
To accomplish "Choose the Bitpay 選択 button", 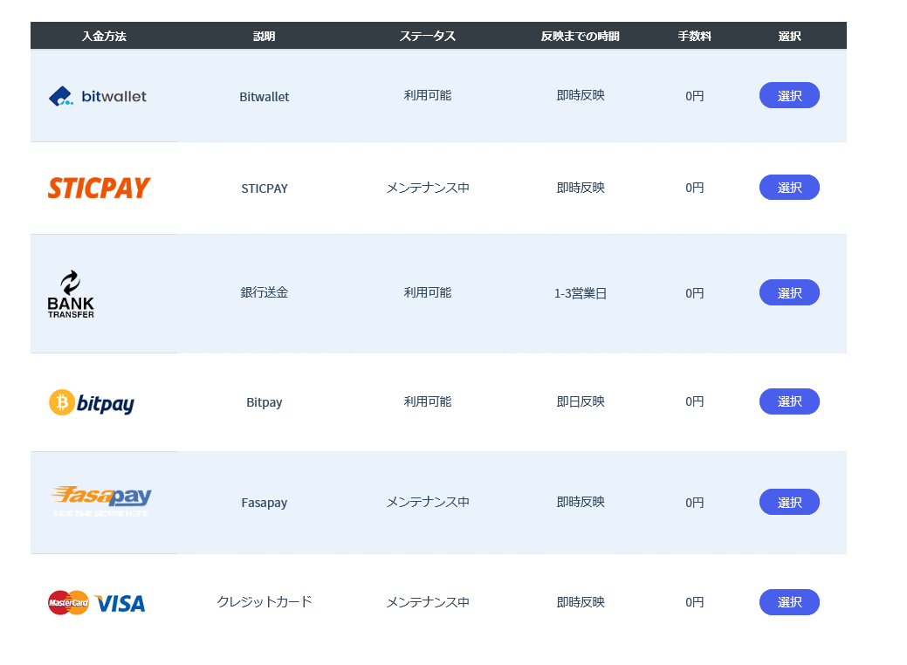I will click(x=789, y=401).
